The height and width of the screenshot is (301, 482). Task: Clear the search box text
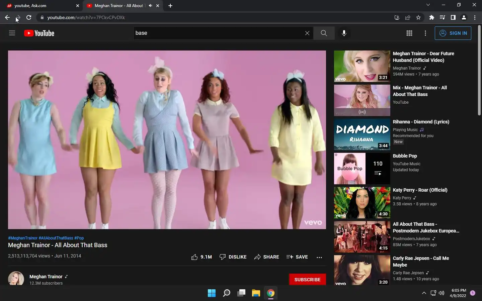point(307,33)
